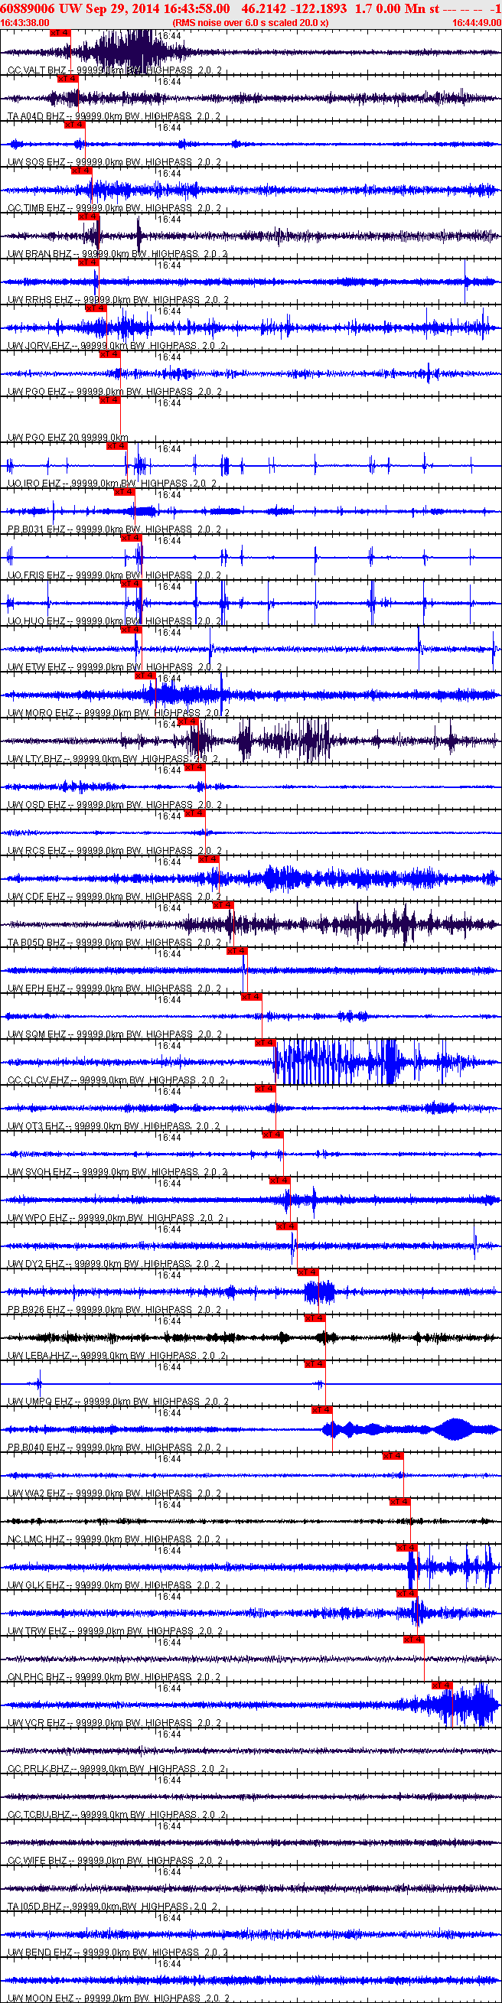Select the UW UMPQ EHZ station label
Screen dimensions: 502x2003
(119, 1401)
